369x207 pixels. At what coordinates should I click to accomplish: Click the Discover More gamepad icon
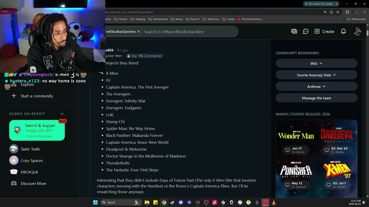14,183
